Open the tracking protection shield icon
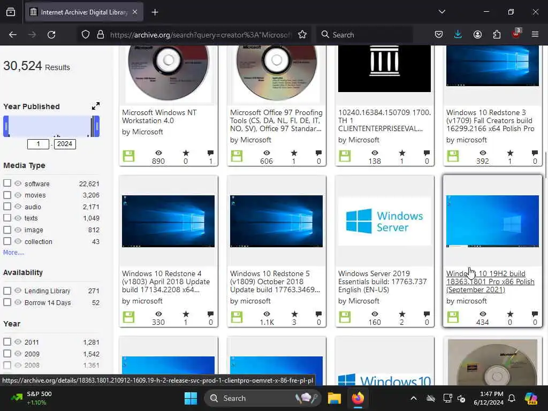This screenshot has width=548, height=411. click(x=86, y=35)
